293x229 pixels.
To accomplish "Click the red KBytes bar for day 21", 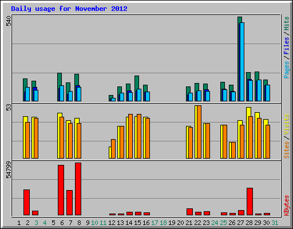I will click(190, 212).
